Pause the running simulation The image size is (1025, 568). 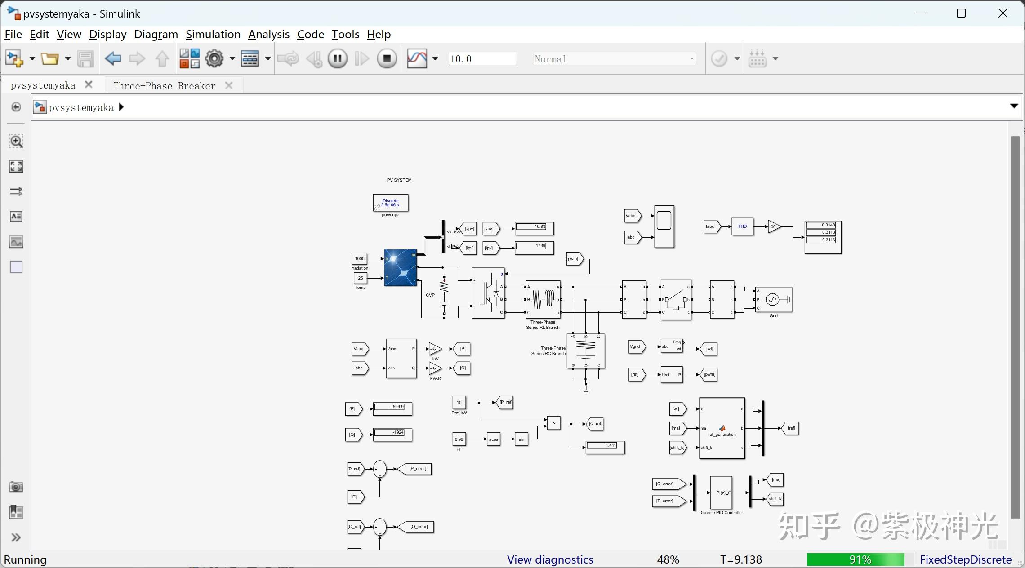337,58
